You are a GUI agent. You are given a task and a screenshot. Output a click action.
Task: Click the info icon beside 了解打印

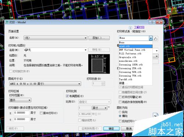(x=130, y=28)
